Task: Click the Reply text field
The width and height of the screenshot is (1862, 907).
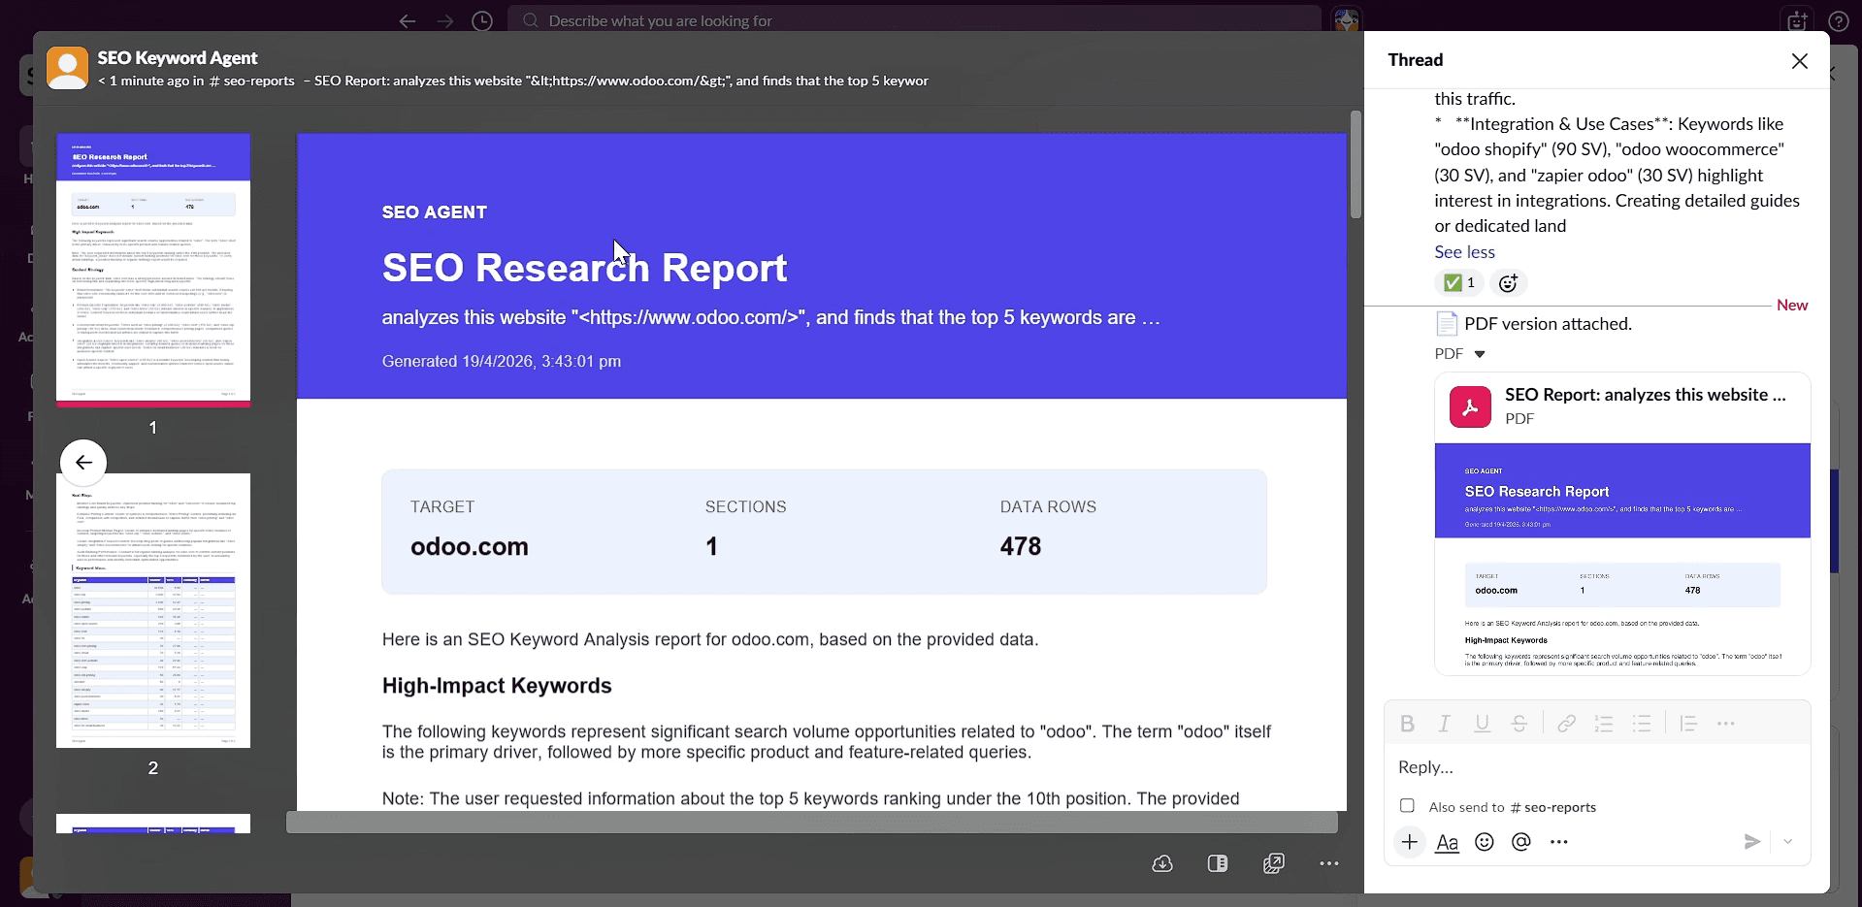Action: click(x=1597, y=767)
